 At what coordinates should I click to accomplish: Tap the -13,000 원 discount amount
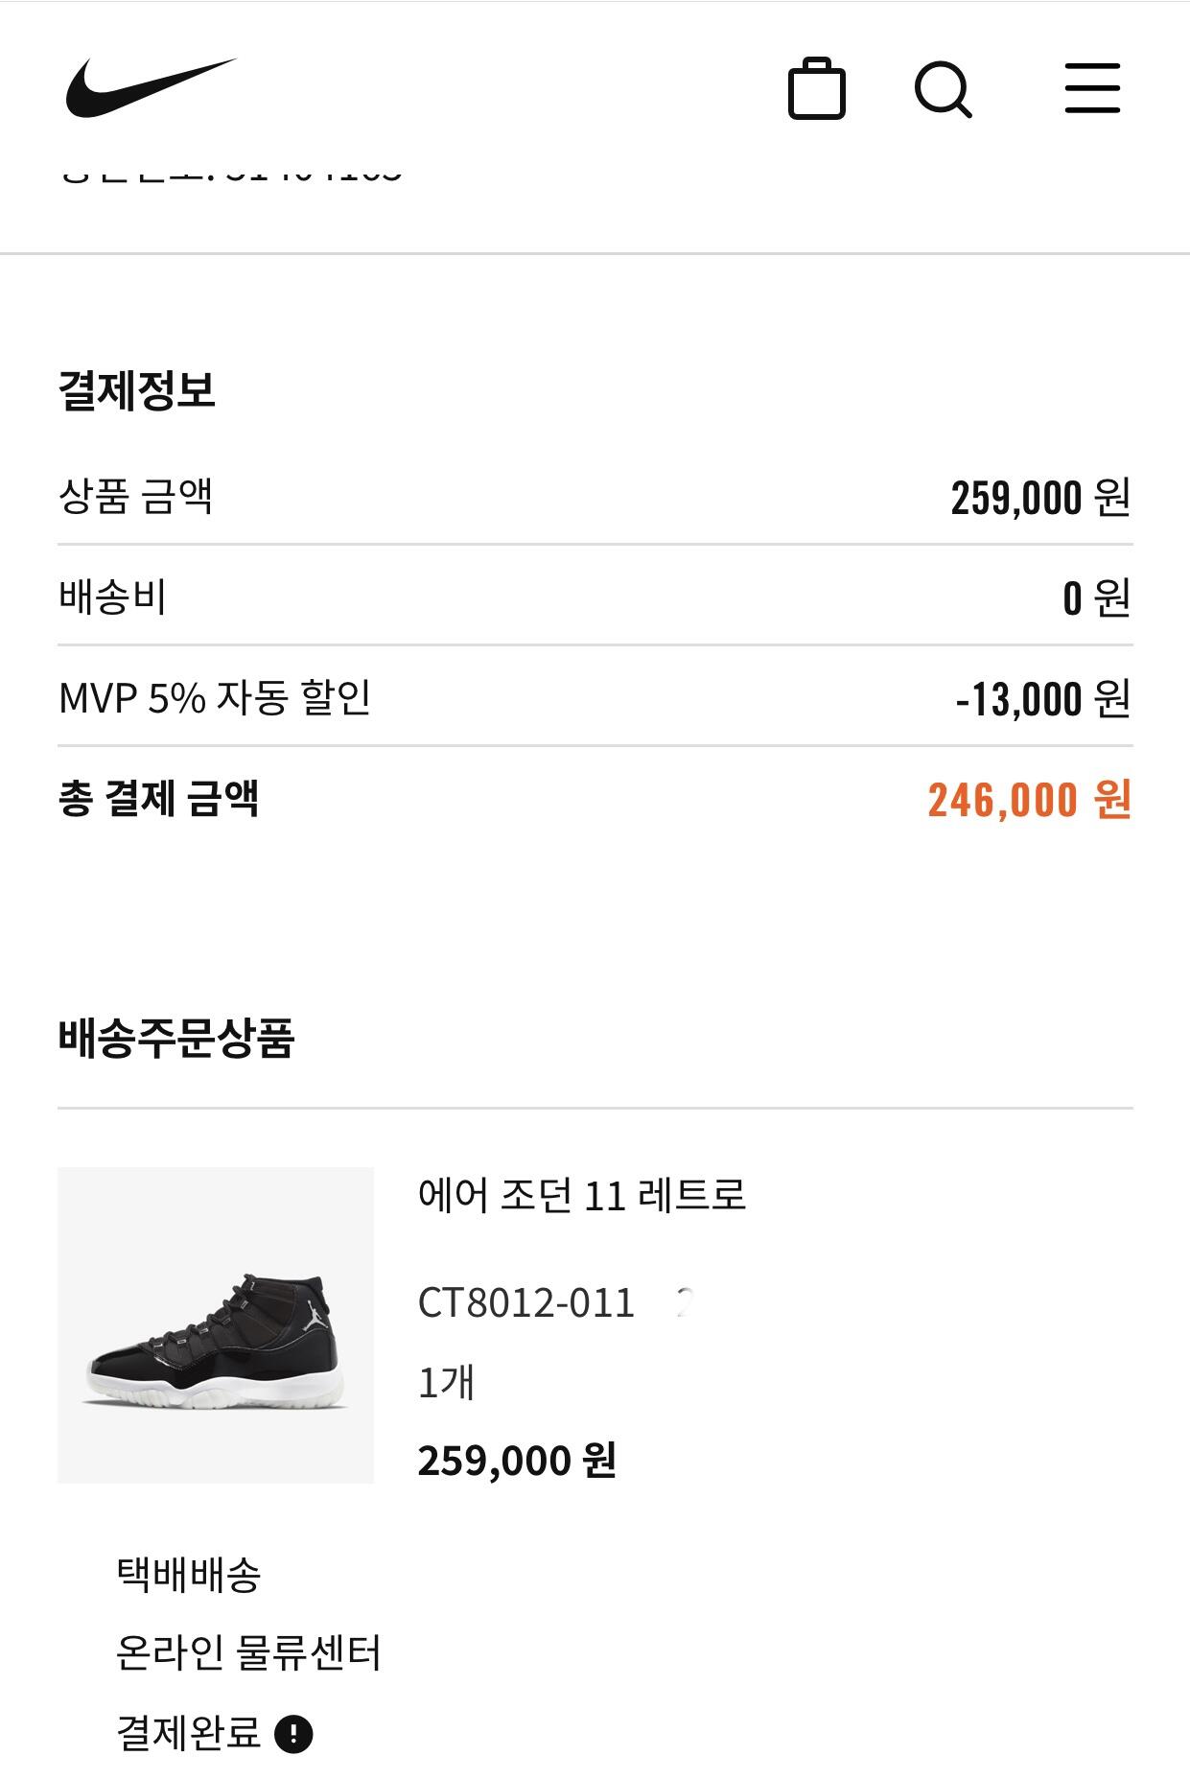click(x=1042, y=698)
